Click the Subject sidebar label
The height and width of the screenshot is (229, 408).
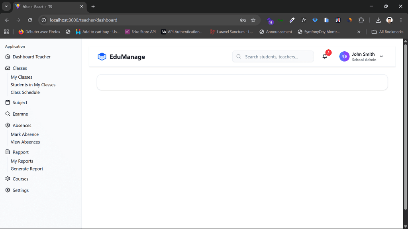(20, 103)
